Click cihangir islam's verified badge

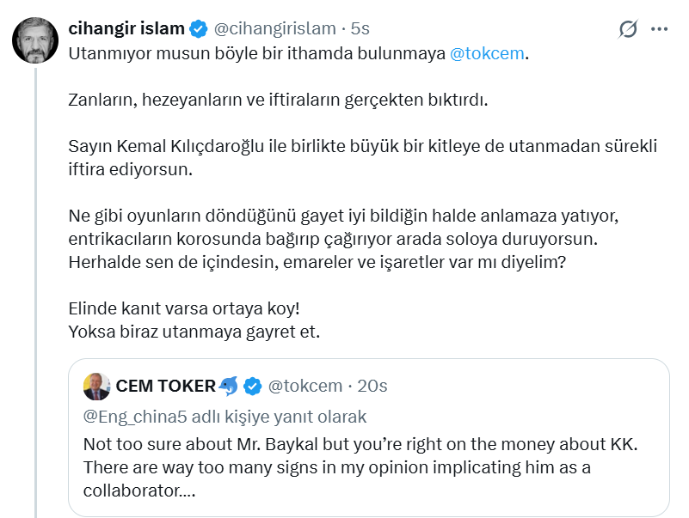199,29
